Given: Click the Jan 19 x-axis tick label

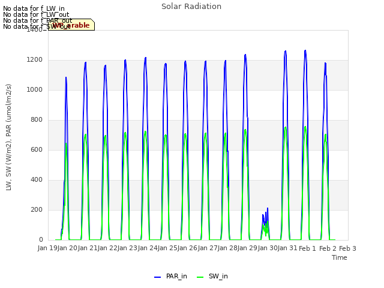Looking at the screenshot, I should point(47,248).
